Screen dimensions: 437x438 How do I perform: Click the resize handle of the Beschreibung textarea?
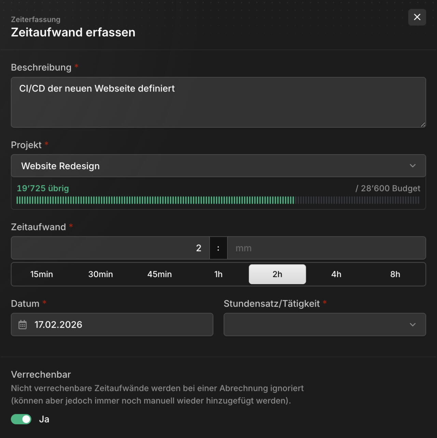coord(423,125)
